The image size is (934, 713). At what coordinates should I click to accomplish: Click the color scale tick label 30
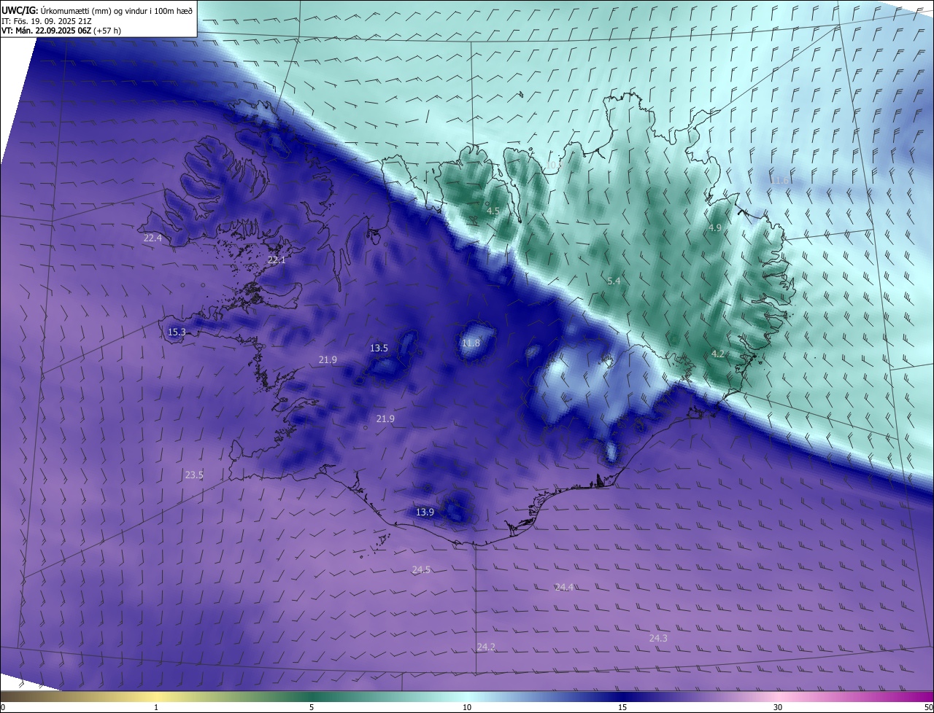pos(778,707)
